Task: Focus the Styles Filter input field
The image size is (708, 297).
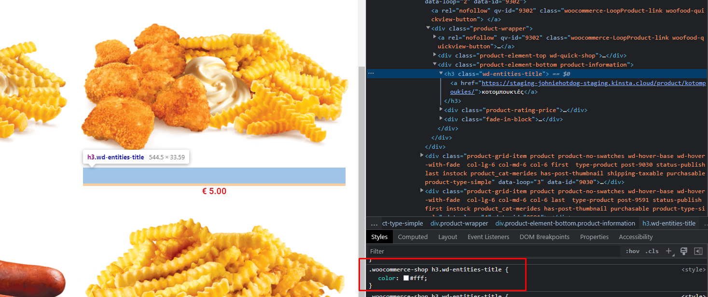Action: point(493,251)
